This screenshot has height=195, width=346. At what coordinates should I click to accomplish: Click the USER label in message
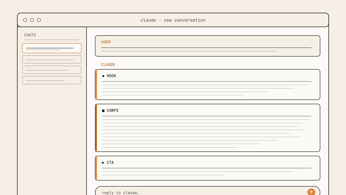[x=106, y=42]
